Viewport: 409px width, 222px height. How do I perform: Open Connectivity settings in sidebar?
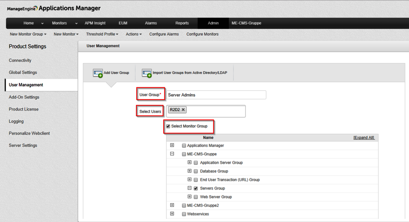20,61
